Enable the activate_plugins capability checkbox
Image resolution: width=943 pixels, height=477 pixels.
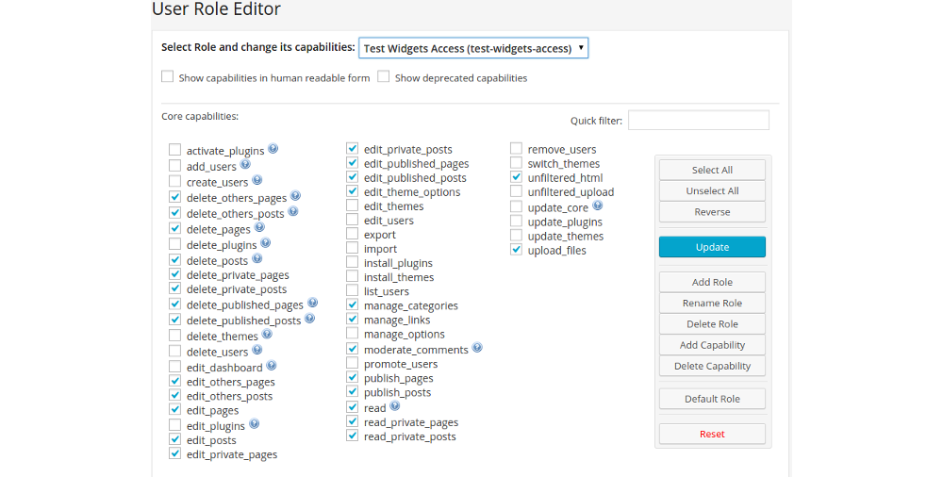coord(175,150)
